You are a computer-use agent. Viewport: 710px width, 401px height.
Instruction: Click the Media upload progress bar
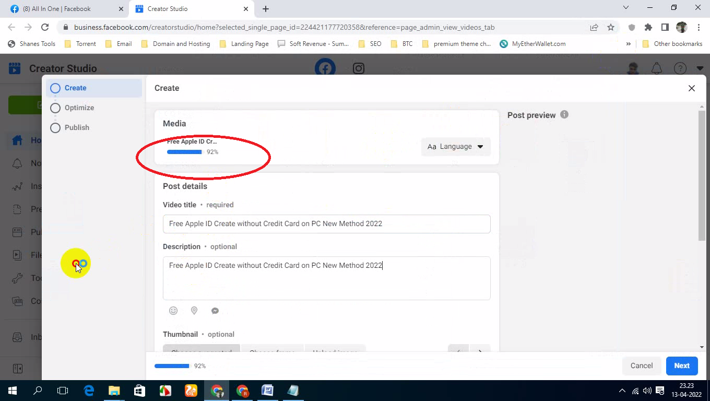[185, 152]
